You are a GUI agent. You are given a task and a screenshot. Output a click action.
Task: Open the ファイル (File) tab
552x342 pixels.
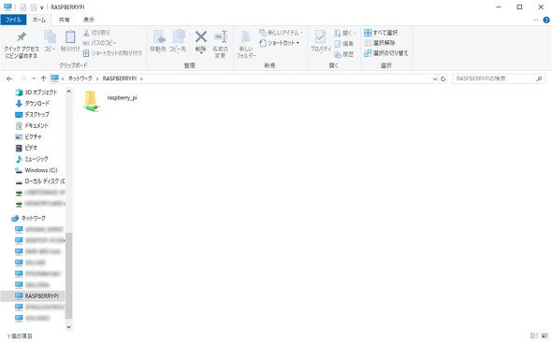tap(13, 20)
